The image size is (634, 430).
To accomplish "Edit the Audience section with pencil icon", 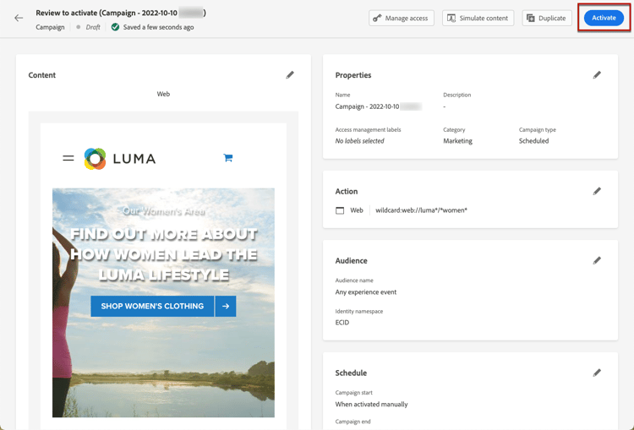I will (x=597, y=260).
